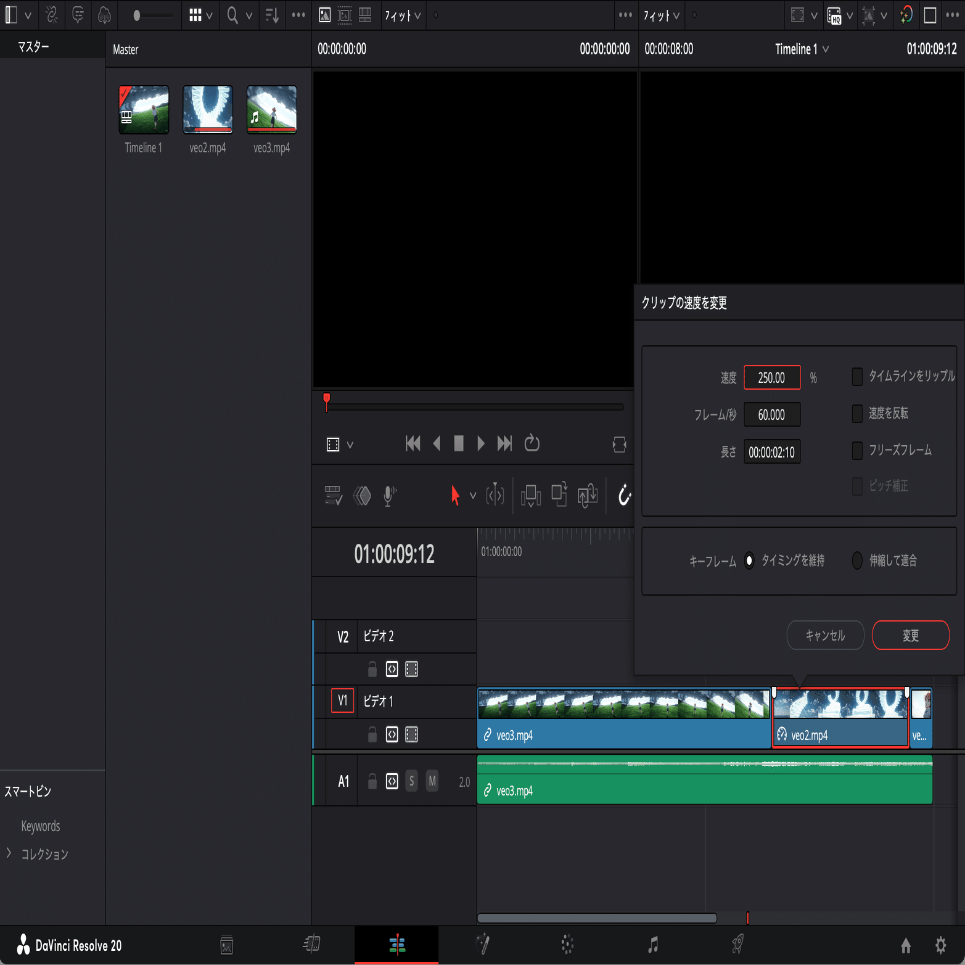Activate the Trim Edit mode tool
Viewport: 965px width, 965px height.
tap(495, 495)
